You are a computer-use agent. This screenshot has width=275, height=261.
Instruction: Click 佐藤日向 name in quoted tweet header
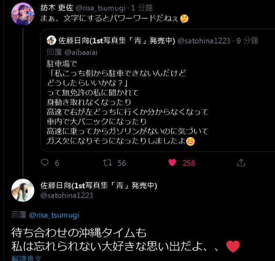tap(117, 40)
